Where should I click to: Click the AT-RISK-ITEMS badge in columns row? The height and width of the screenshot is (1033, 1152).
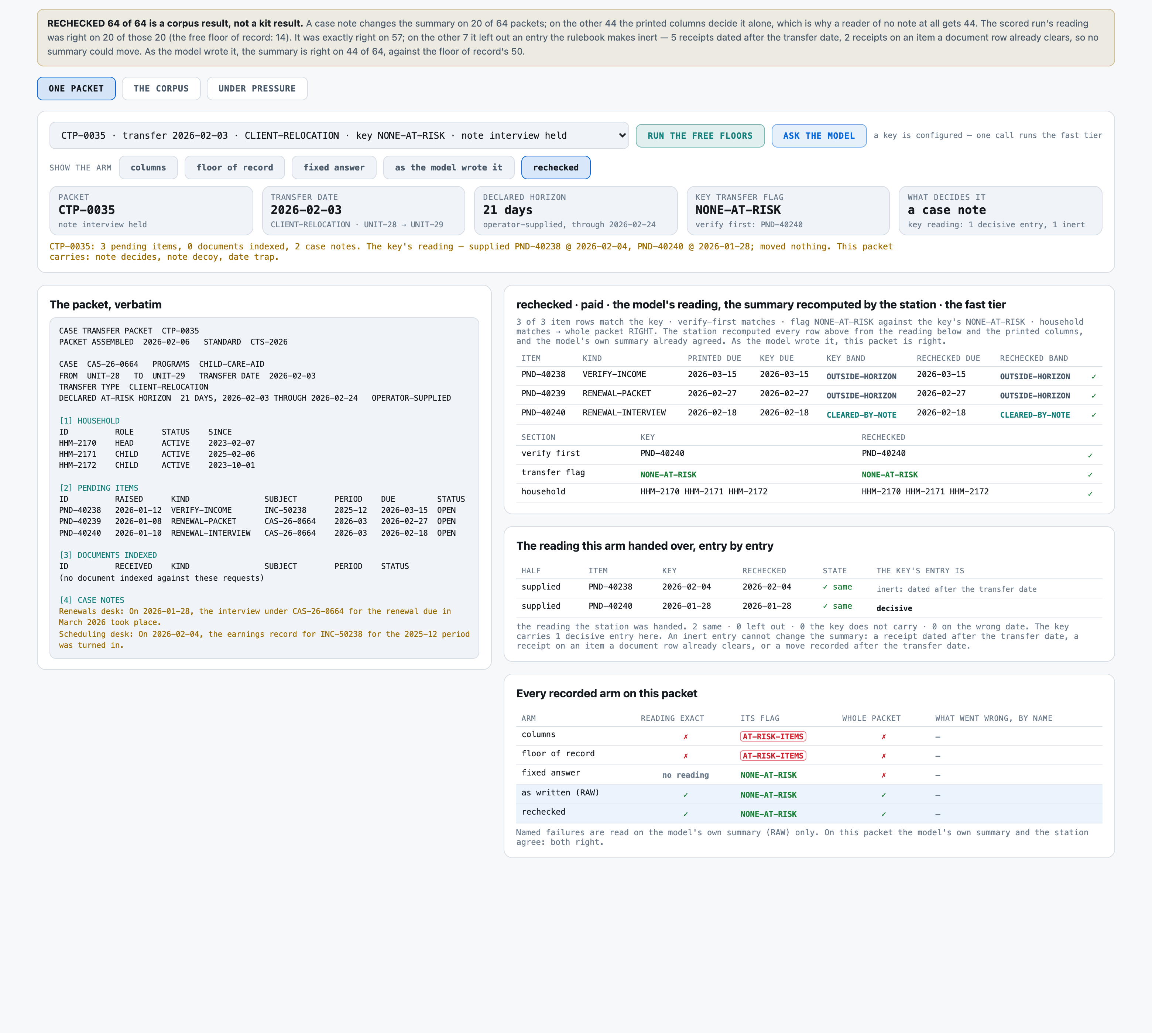(773, 737)
